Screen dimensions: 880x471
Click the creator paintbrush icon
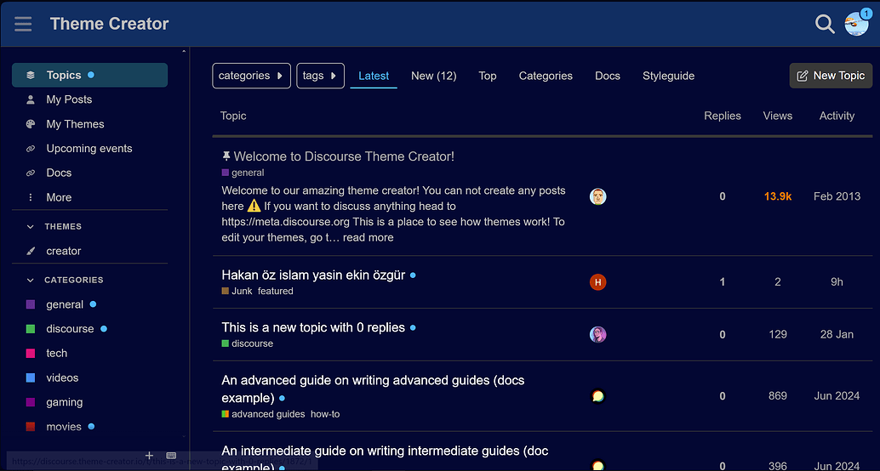tap(31, 251)
